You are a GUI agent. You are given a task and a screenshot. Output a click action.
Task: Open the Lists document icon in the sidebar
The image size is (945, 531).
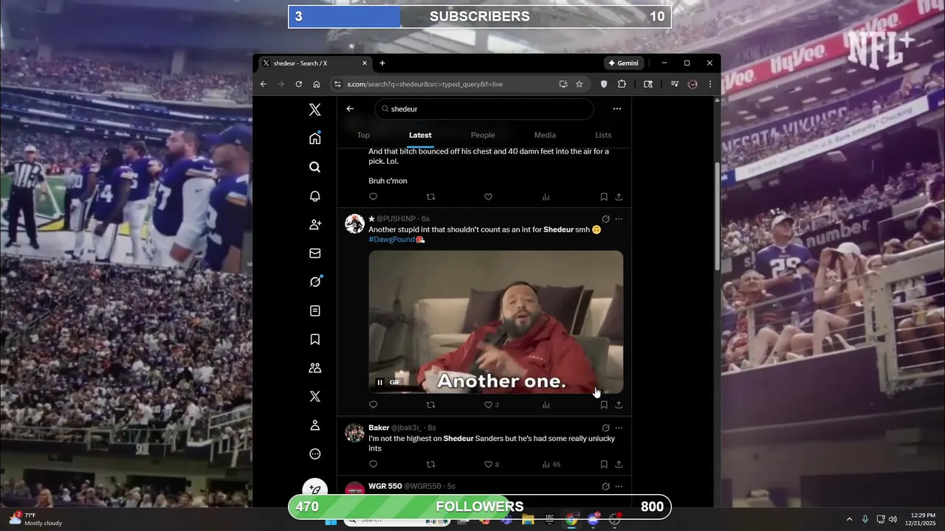[315, 311]
